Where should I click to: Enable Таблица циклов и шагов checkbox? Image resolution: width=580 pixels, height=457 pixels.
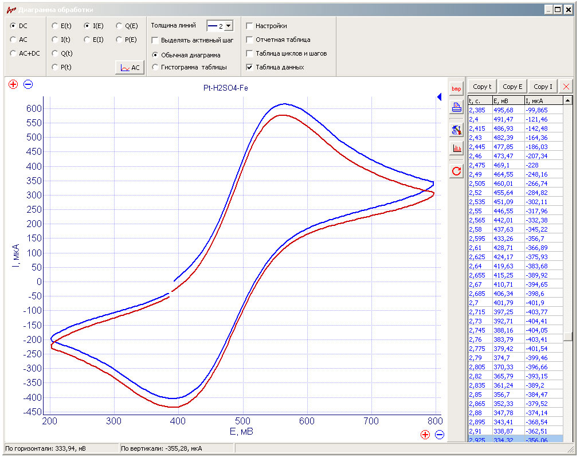(250, 53)
